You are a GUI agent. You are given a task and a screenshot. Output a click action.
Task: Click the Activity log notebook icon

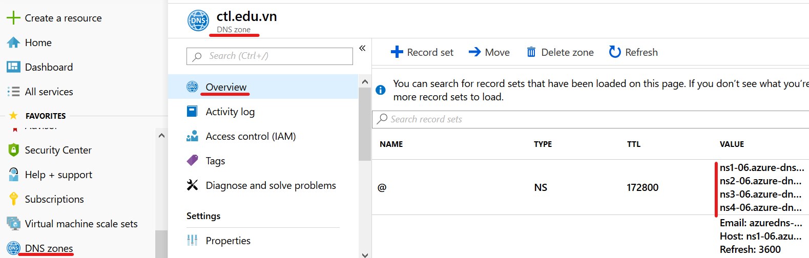coord(192,112)
